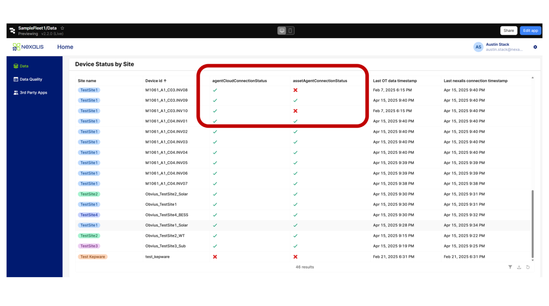Click Last nexalis connection timestamp header
Viewport: 549px width, 306px height.
tap(475, 81)
